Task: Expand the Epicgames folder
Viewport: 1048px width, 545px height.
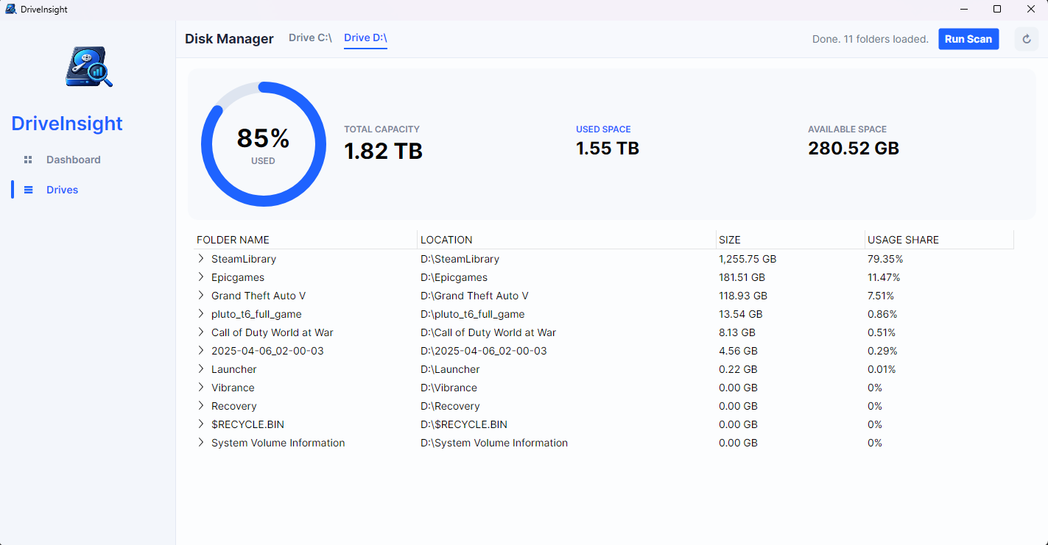Action: click(200, 277)
